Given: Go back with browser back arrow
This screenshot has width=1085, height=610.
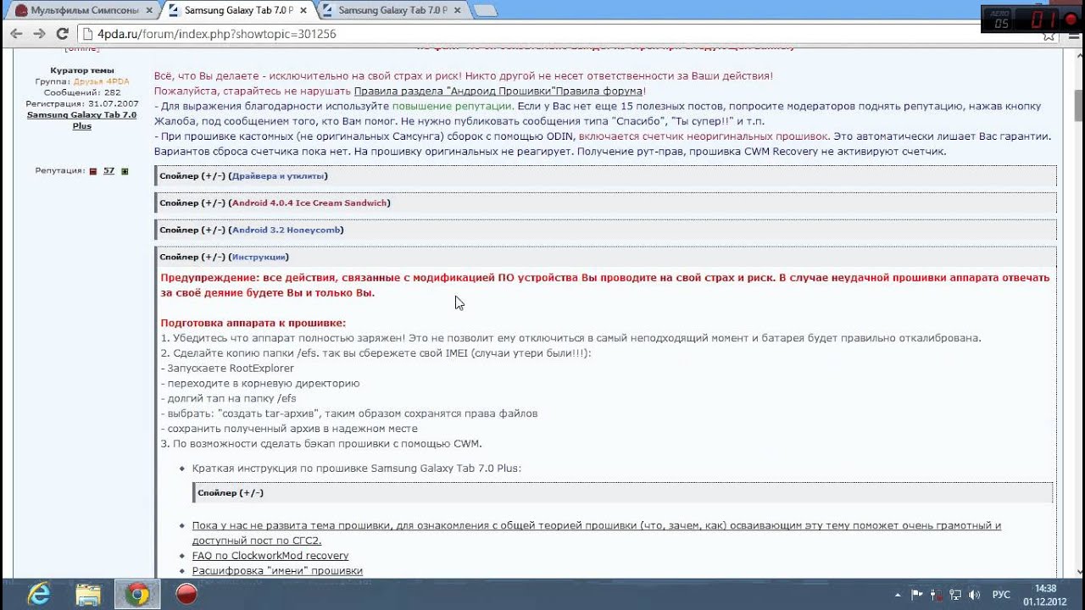Looking at the screenshot, I should coord(16,34).
